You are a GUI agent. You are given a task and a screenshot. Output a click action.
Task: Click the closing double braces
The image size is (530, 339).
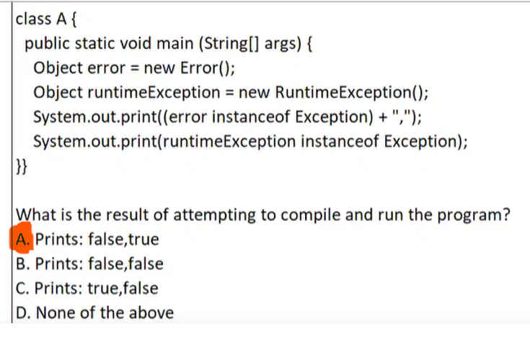[x=22, y=166]
